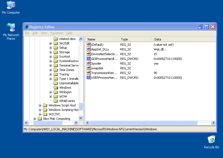The image size is (223, 158).
Task: Select the TransmissionRetry value icon
Action: click(x=89, y=73)
